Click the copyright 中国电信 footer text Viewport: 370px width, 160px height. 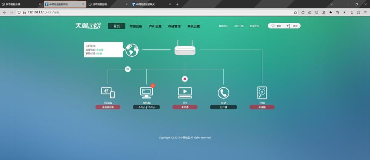(x=185, y=138)
